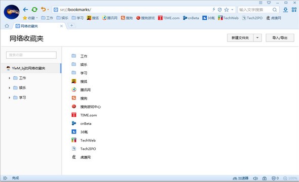Click the lightning speed-mode icon
Screen dimensions: 299x182
coord(214,10)
